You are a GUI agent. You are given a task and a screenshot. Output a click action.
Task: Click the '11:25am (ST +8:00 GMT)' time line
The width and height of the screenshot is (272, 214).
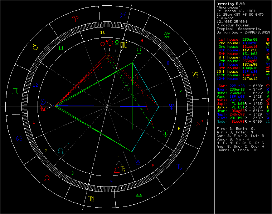240,15
